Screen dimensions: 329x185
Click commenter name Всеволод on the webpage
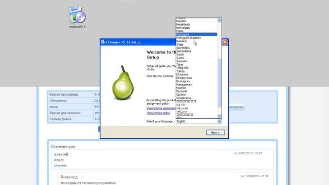point(69,177)
